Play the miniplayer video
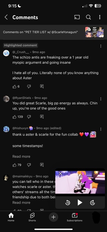The height and width of the screenshot is (232, 107). coord(80,202)
